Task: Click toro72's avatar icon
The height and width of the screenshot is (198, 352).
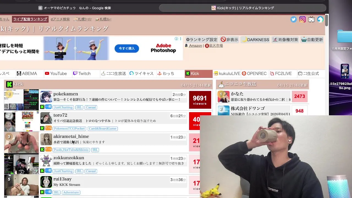Action: point(46,118)
